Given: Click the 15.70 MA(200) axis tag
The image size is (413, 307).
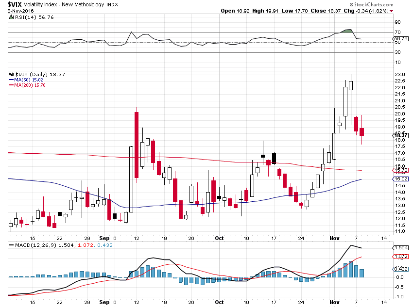Looking at the screenshot, I should [401, 170].
